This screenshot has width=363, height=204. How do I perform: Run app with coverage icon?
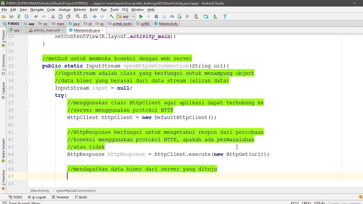pos(164,17)
